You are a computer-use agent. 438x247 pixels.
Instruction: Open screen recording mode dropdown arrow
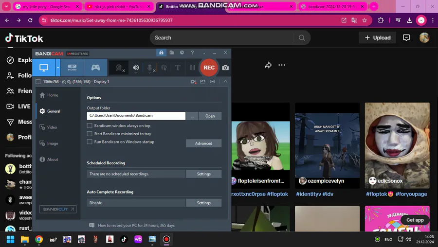point(58,68)
